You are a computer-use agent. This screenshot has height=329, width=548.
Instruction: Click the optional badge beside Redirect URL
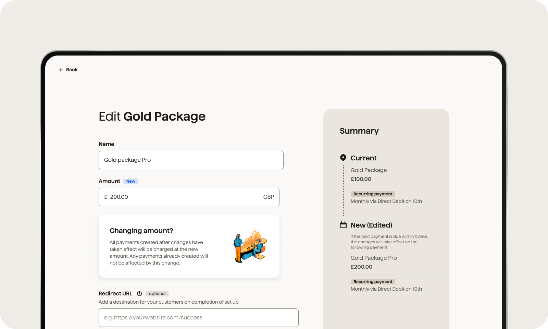[x=157, y=294]
